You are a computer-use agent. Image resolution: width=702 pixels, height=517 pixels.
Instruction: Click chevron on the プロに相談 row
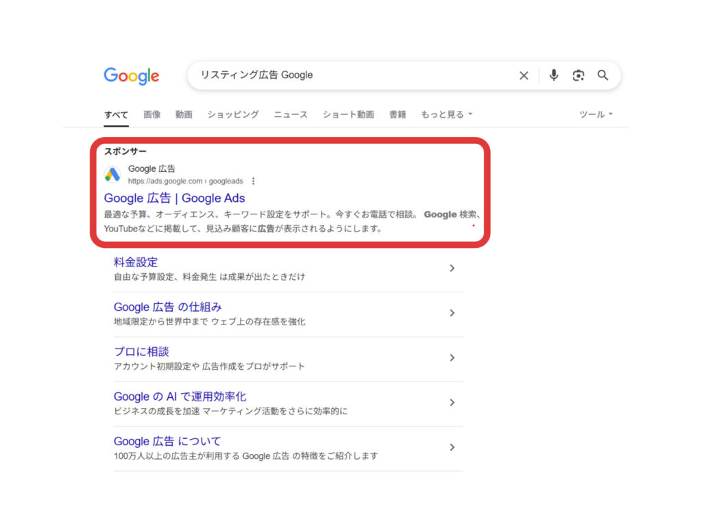[452, 357]
